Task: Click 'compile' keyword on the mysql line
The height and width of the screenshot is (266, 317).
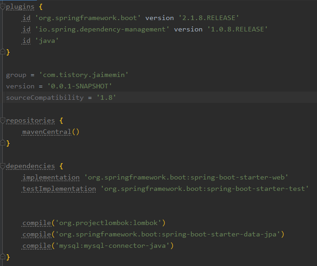Action: (x=37, y=246)
